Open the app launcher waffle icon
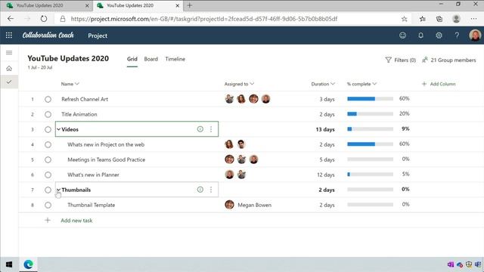This screenshot has height=272, width=484. (x=9, y=36)
